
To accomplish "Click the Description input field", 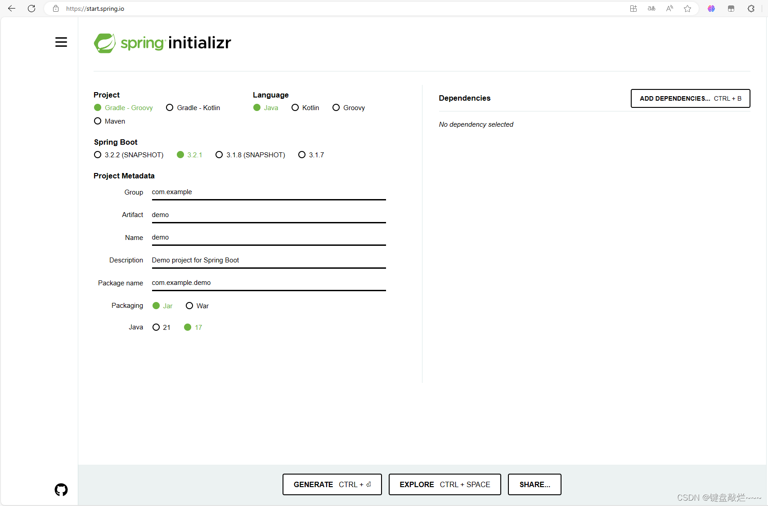I will click(x=269, y=261).
